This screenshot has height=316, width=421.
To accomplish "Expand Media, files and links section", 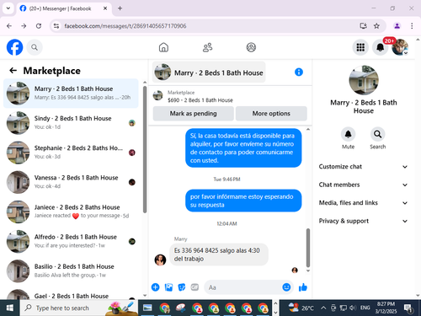I will click(x=363, y=203).
